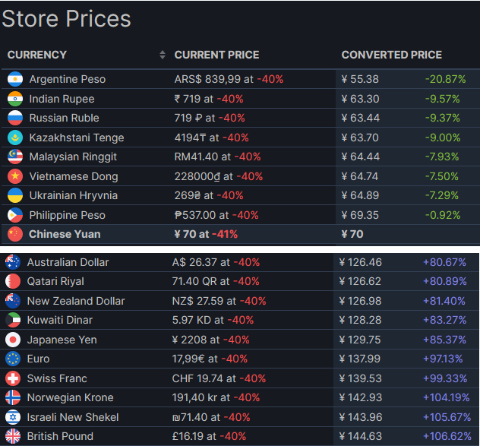This screenshot has width=480, height=446.
Task: Click the ¥ 70 at -41% price
Action: [206, 234]
